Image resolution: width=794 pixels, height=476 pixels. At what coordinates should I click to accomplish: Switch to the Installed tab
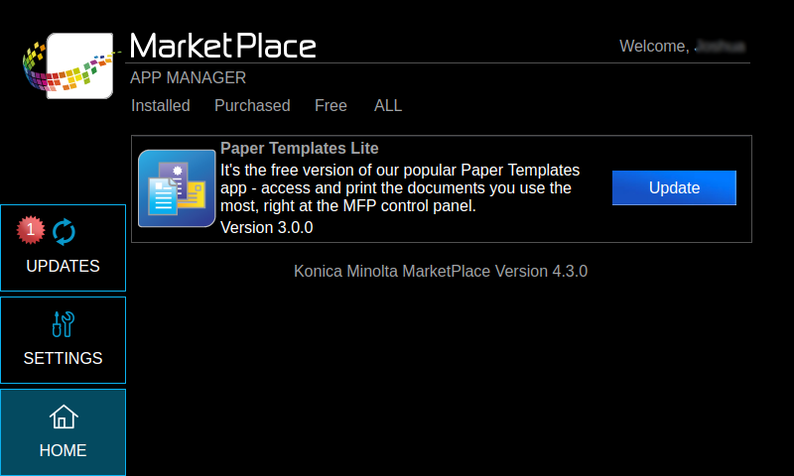[x=161, y=105]
